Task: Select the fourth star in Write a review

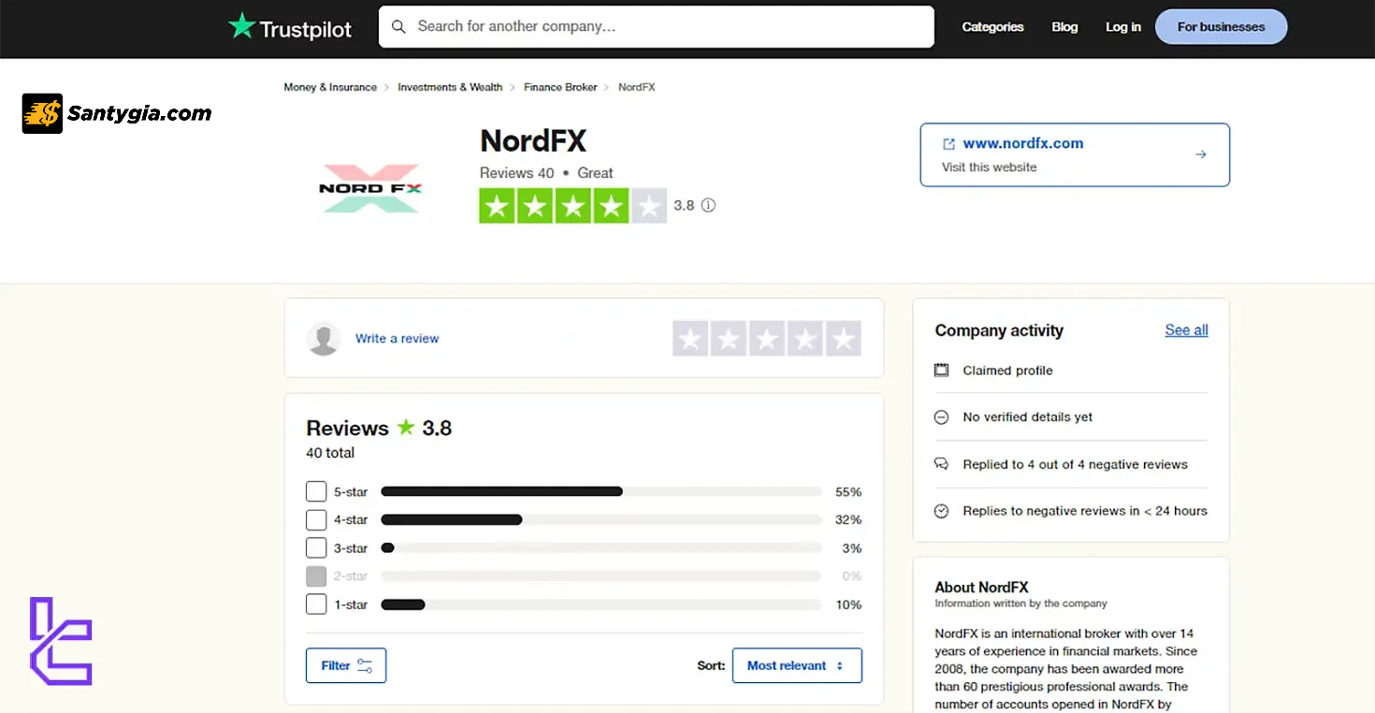Action: click(805, 339)
